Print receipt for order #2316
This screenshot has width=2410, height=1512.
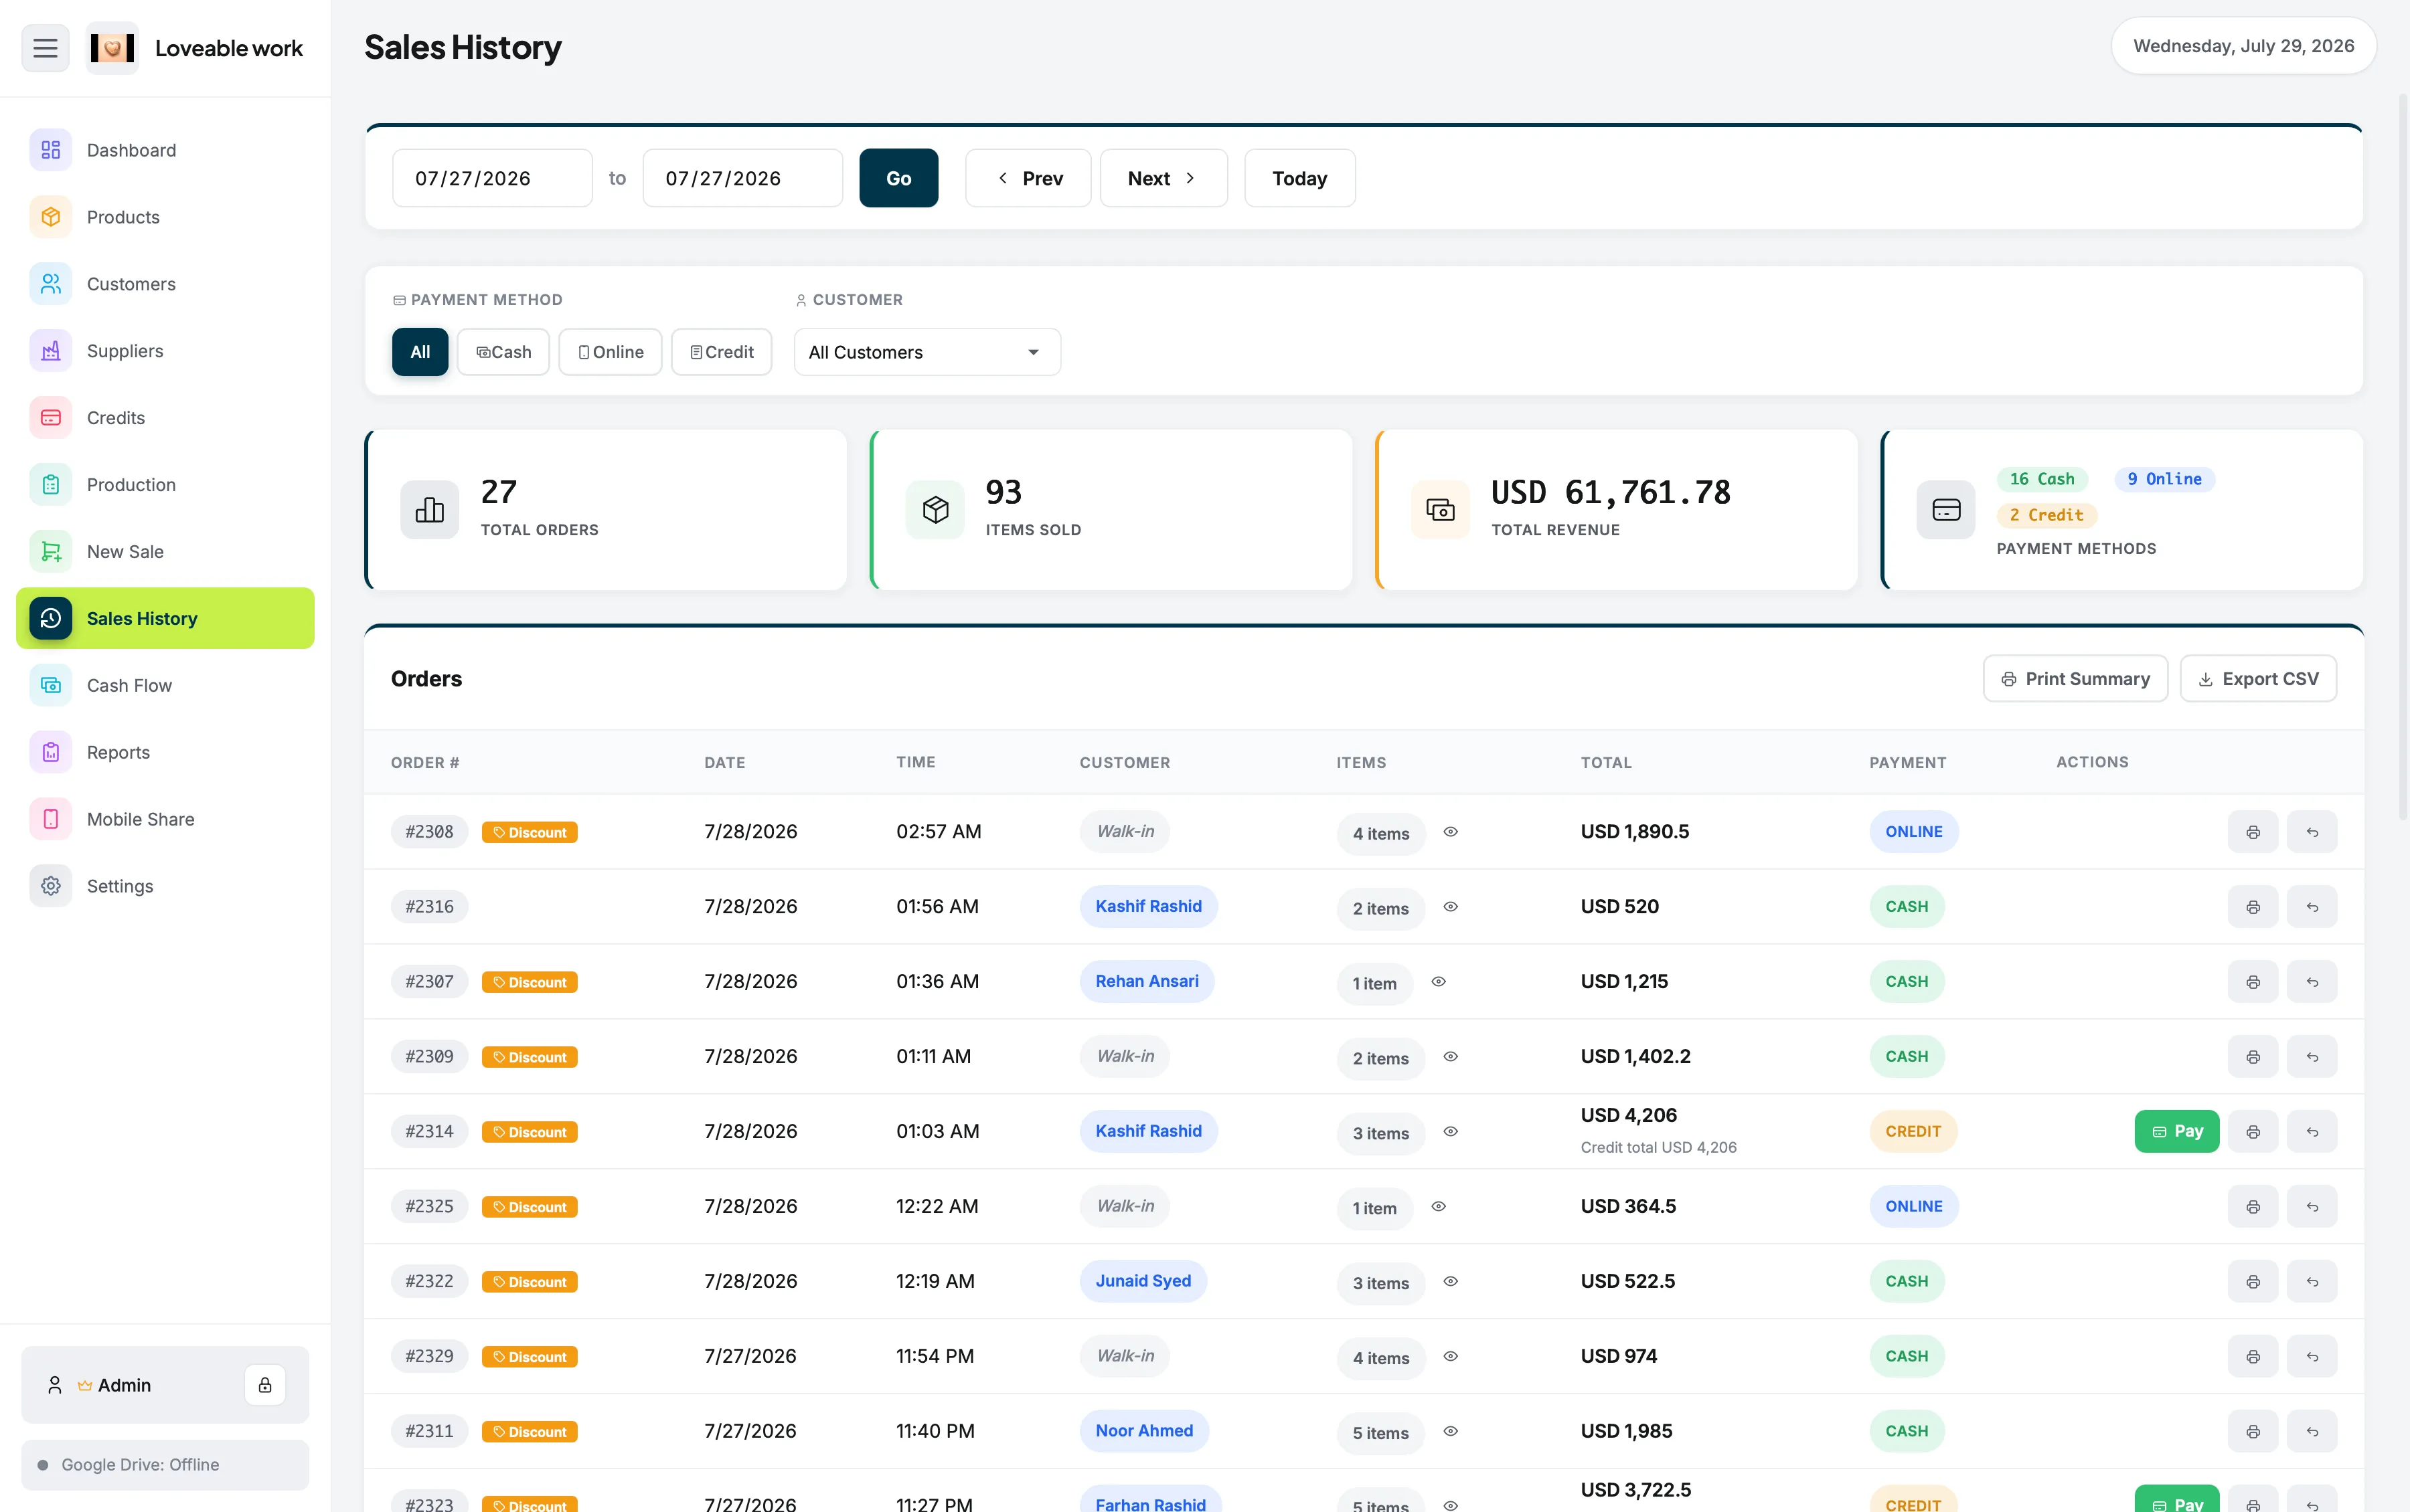pyautogui.click(x=2253, y=907)
